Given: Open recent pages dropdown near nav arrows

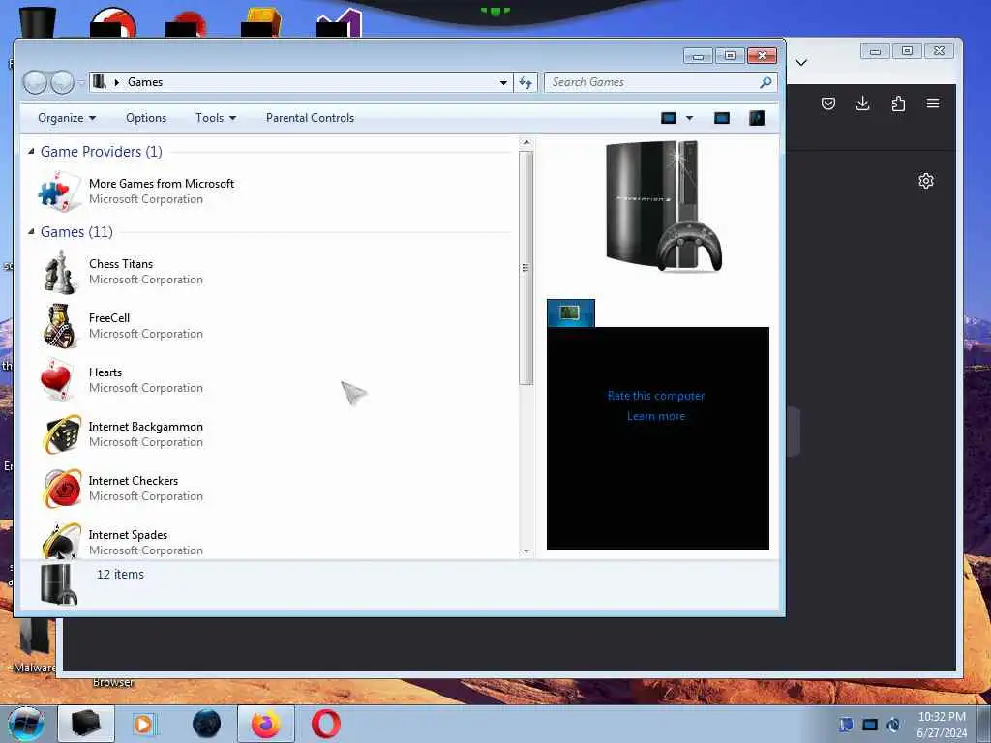Looking at the screenshot, I should tap(81, 83).
